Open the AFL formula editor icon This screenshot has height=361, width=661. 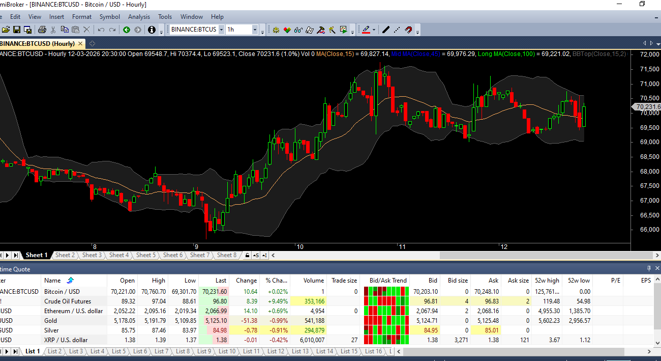(309, 30)
